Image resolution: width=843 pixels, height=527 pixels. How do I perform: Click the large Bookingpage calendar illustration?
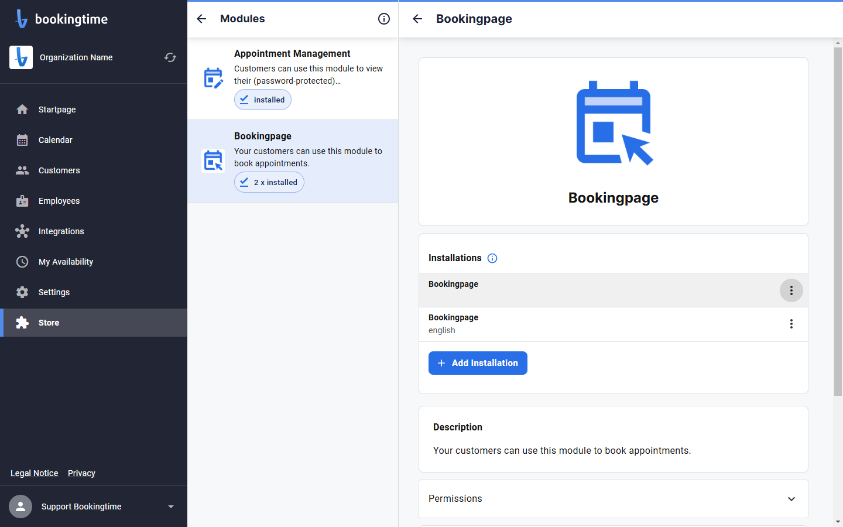[614, 123]
